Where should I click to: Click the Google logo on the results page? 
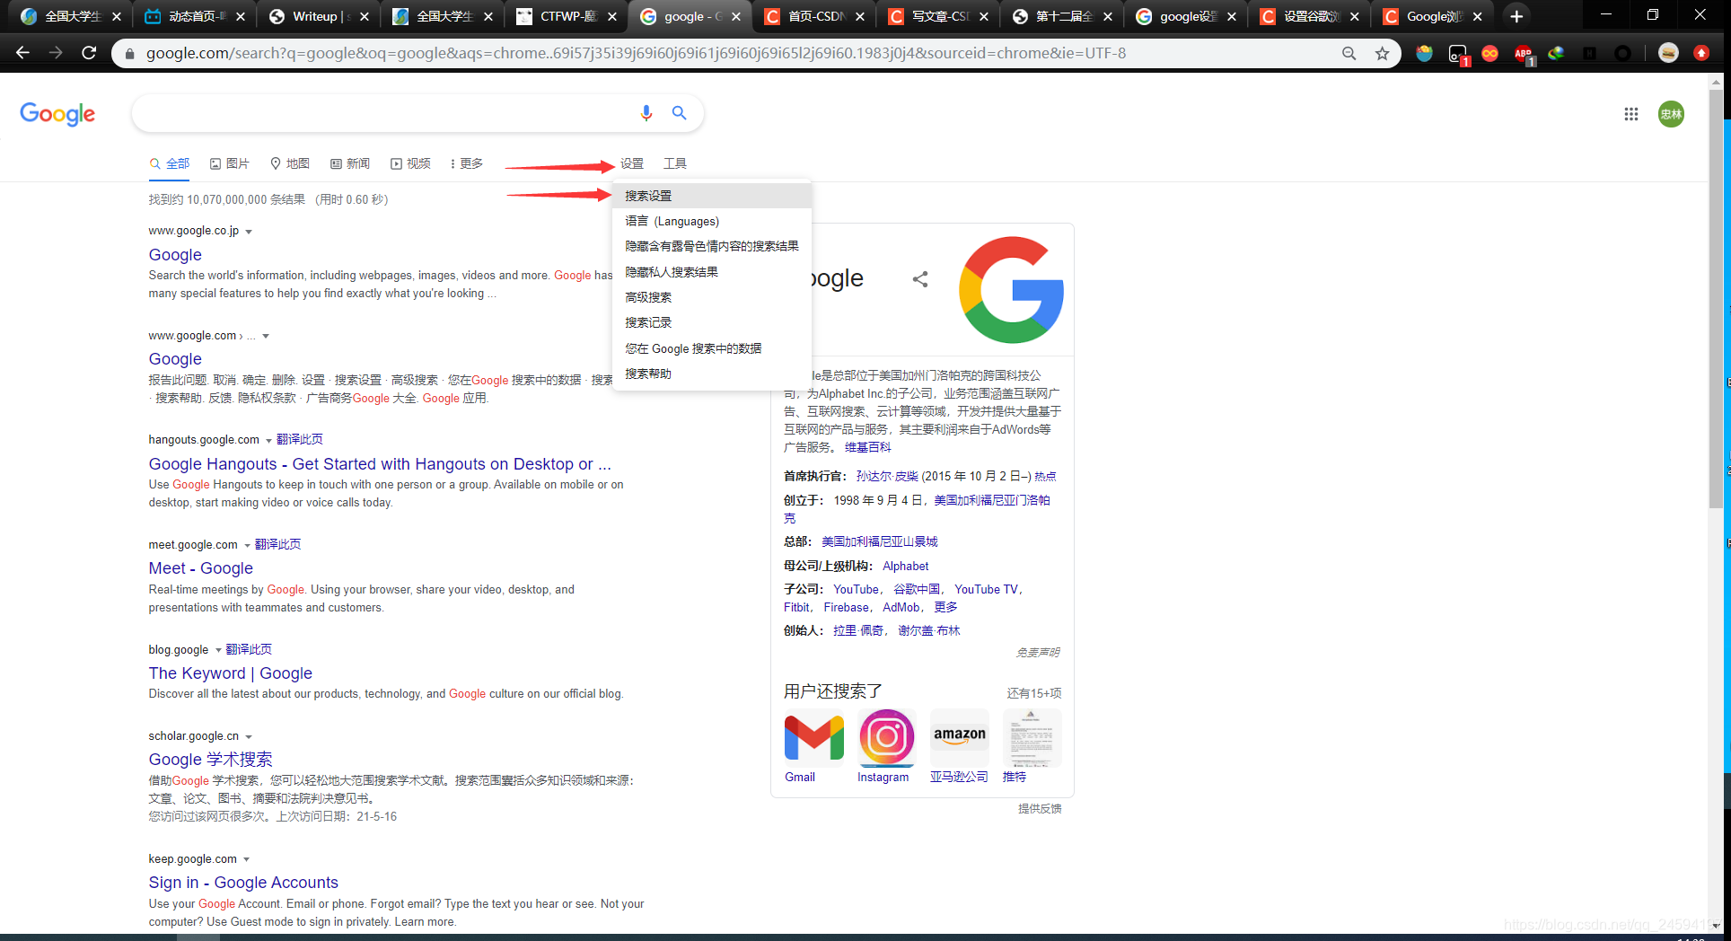tap(57, 114)
